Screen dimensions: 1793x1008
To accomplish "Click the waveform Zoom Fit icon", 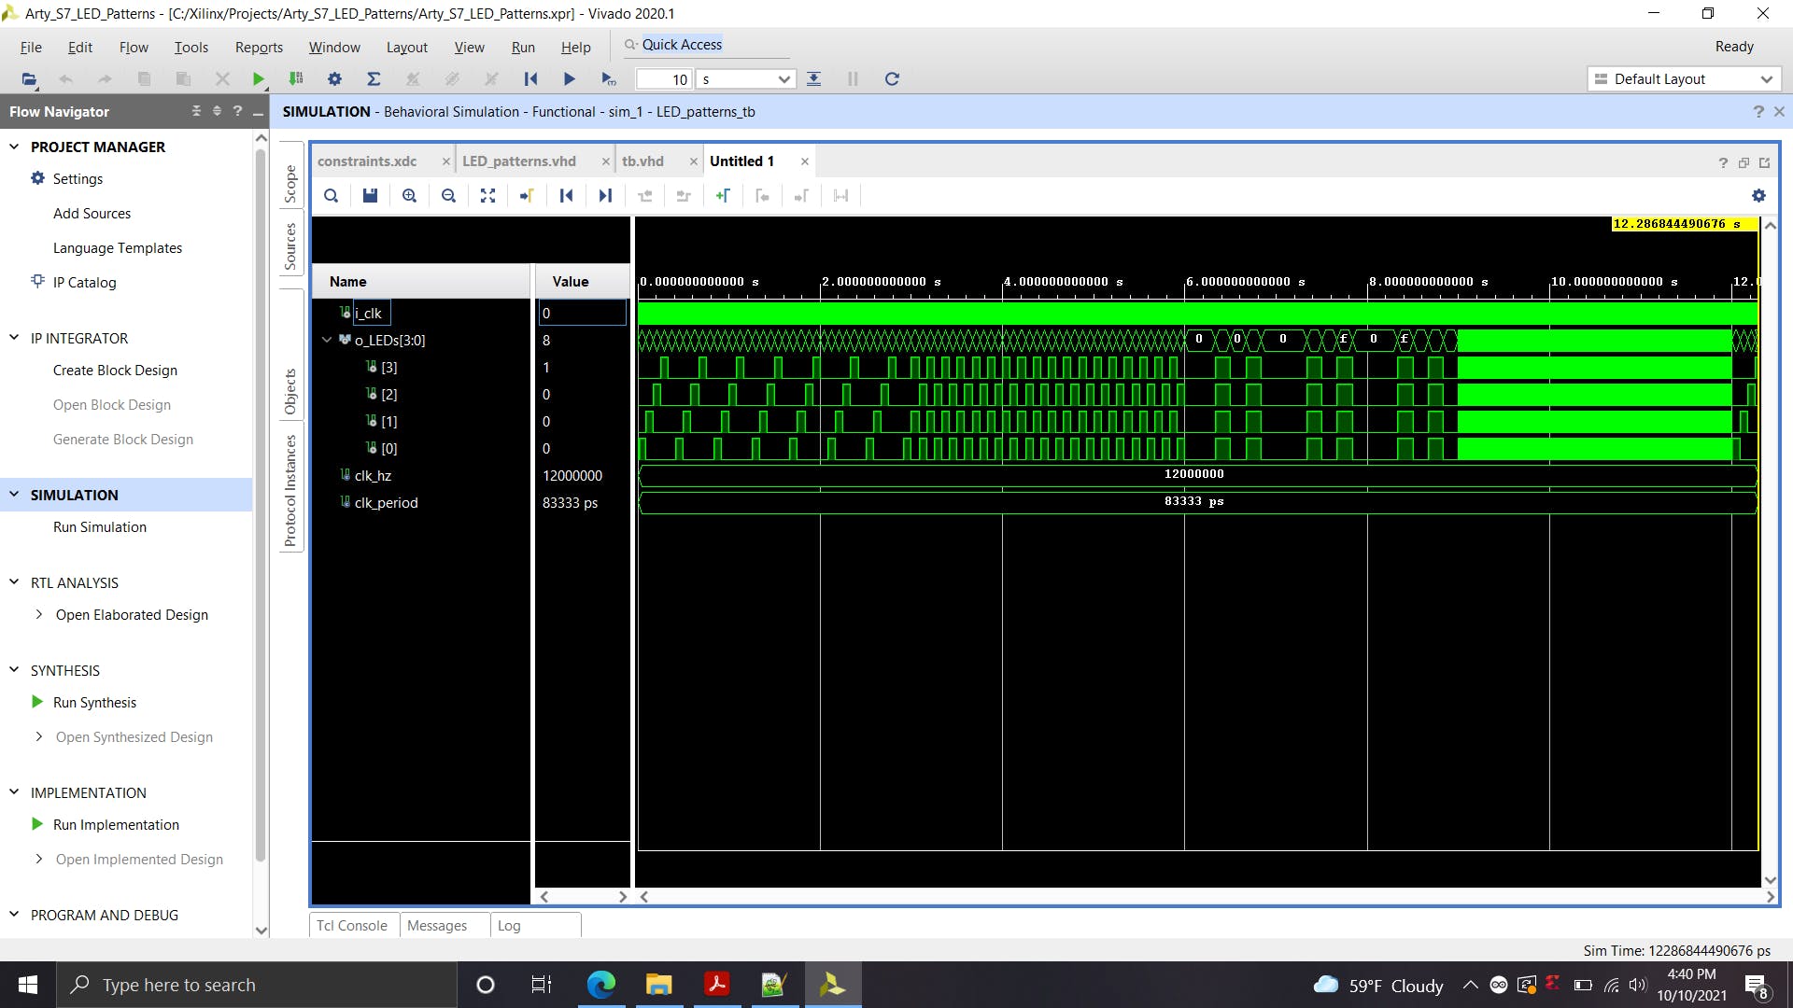I will click(x=487, y=196).
